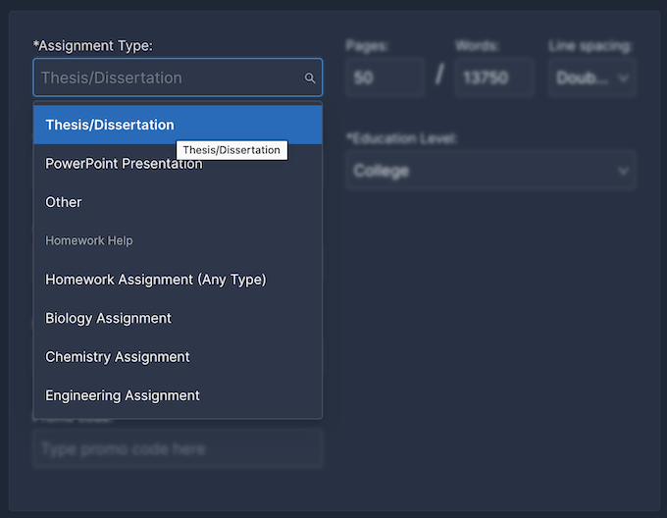This screenshot has width=667, height=518.
Task: Choose the PowerPoint Presentation option
Action: (124, 164)
